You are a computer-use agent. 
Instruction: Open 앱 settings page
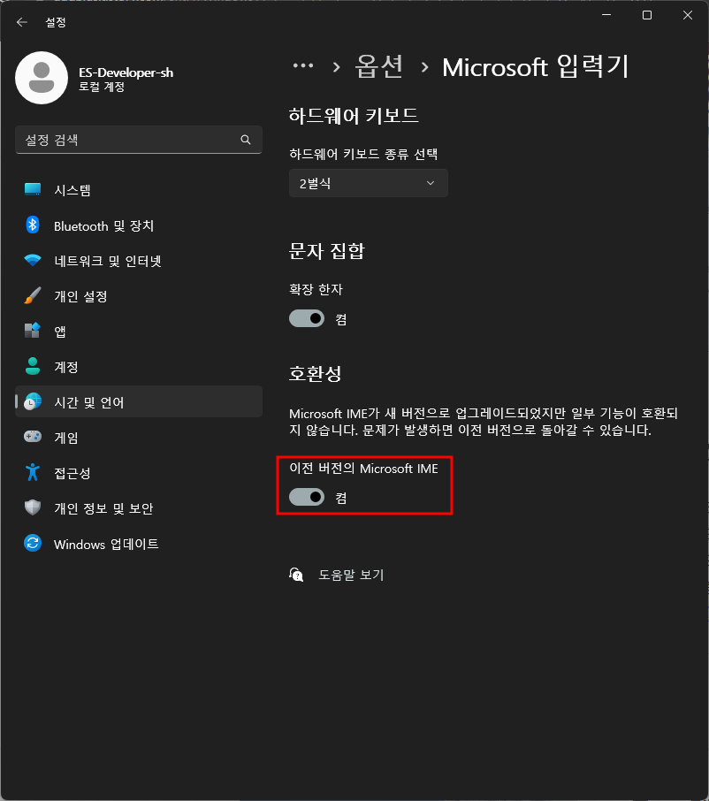(139, 331)
